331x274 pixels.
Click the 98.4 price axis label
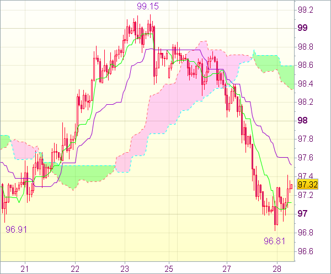click(x=305, y=84)
